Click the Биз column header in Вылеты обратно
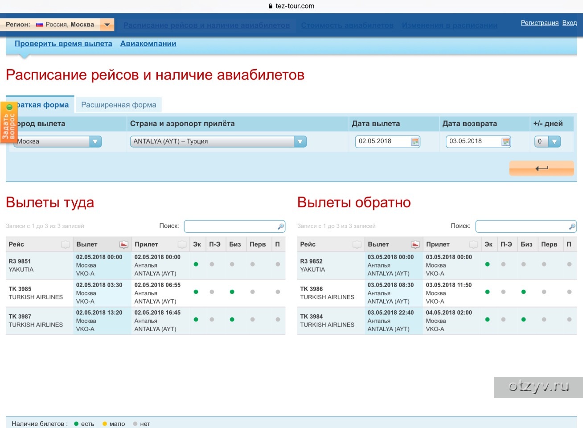 pos(526,244)
